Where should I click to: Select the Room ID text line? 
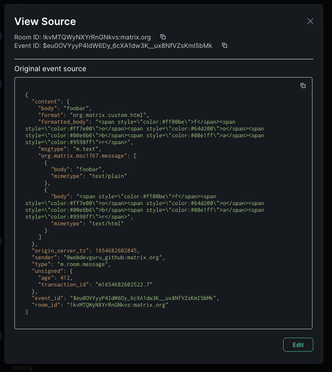click(x=82, y=37)
